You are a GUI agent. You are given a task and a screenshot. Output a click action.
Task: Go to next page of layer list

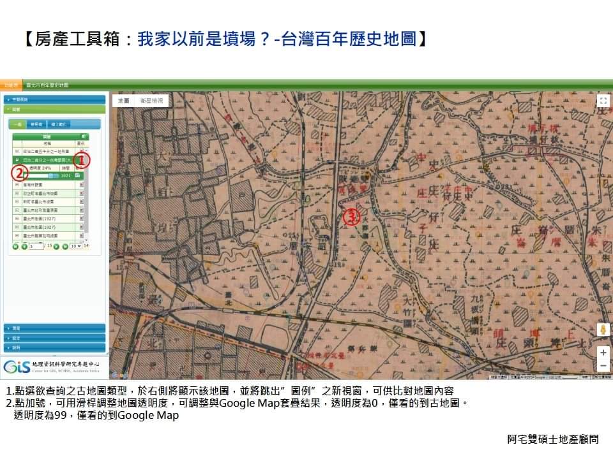[x=56, y=247]
